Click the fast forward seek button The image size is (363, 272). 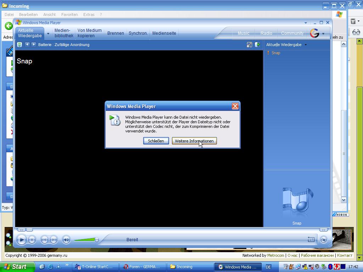323,229
